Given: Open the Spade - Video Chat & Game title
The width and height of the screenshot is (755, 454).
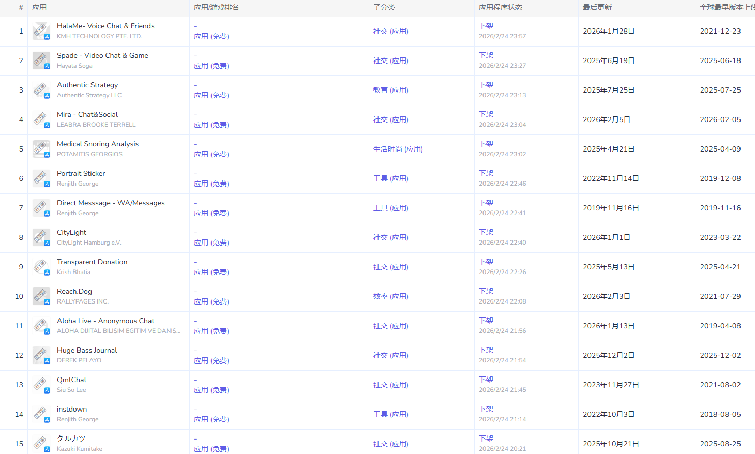Looking at the screenshot, I should click(x=102, y=55).
